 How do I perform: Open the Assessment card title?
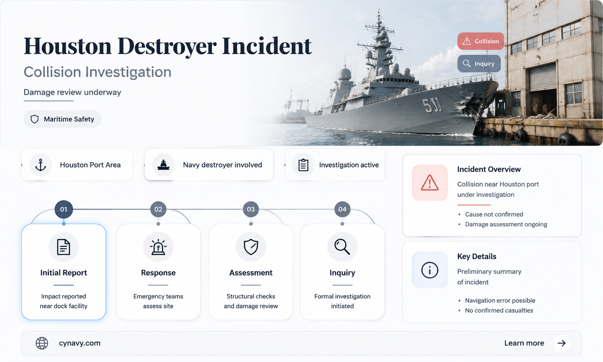pos(251,273)
